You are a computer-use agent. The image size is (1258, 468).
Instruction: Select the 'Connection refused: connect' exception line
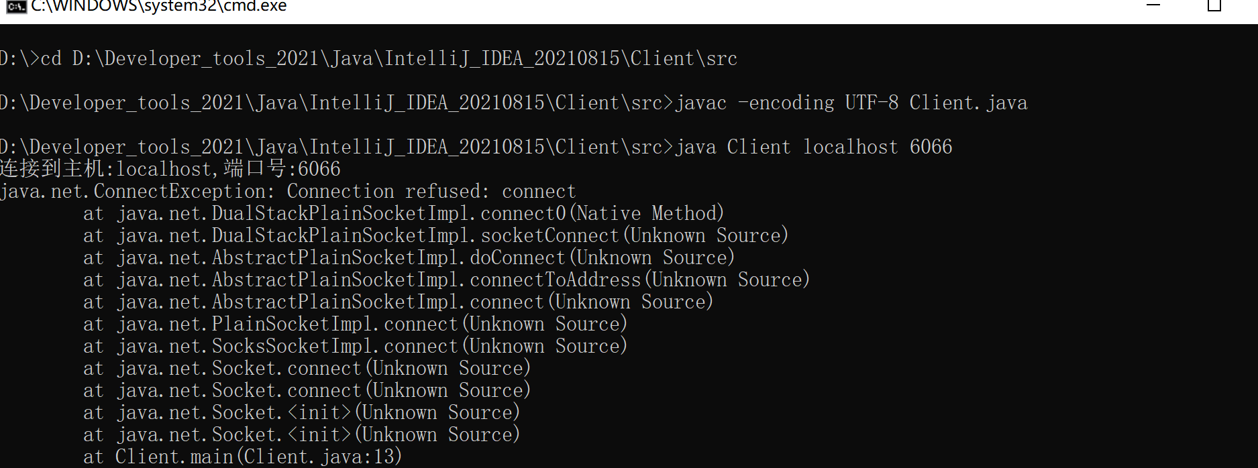coord(288,192)
